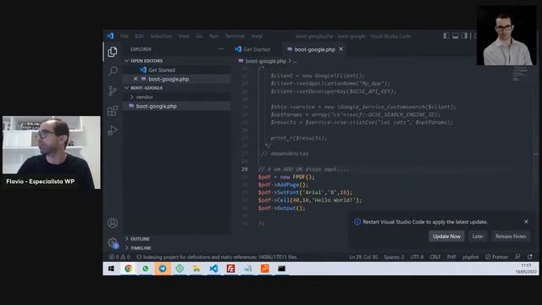Open the Extensions view in activity bar

pos(113,111)
